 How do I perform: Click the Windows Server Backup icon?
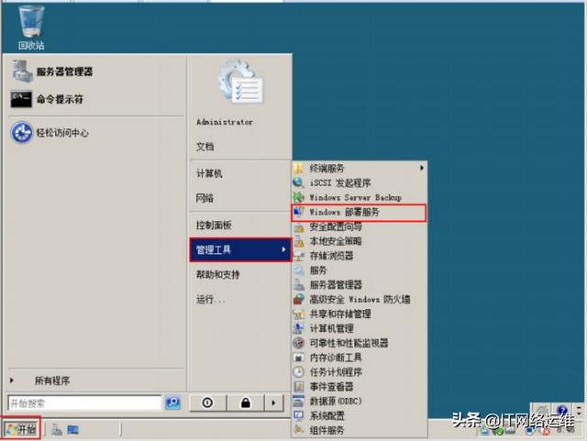(x=298, y=197)
